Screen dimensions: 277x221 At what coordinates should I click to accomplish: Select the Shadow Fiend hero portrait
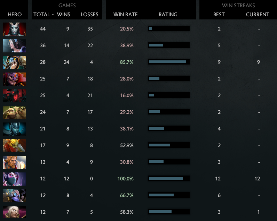pos(14,95)
